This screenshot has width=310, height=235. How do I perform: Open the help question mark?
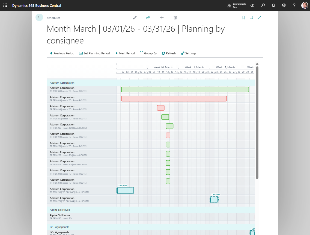pos(294,5)
